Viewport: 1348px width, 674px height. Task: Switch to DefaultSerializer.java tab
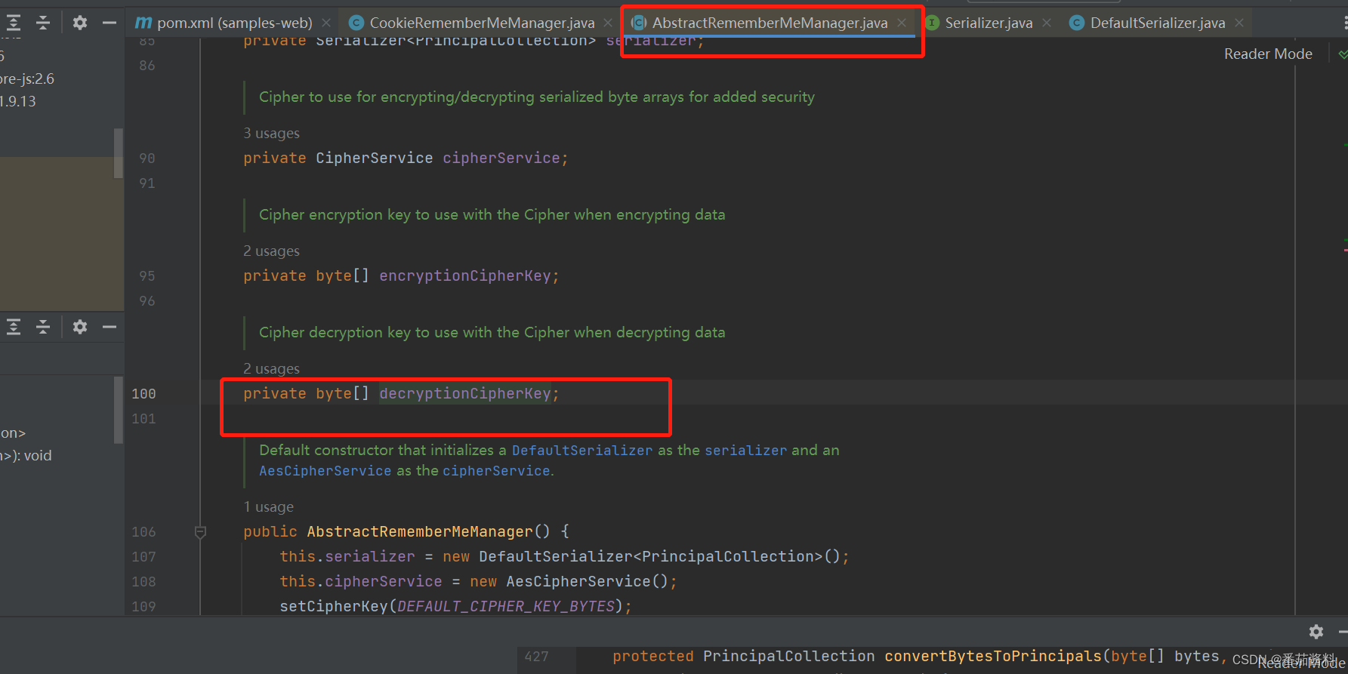pyautogui.click(x=1158, y=23)
